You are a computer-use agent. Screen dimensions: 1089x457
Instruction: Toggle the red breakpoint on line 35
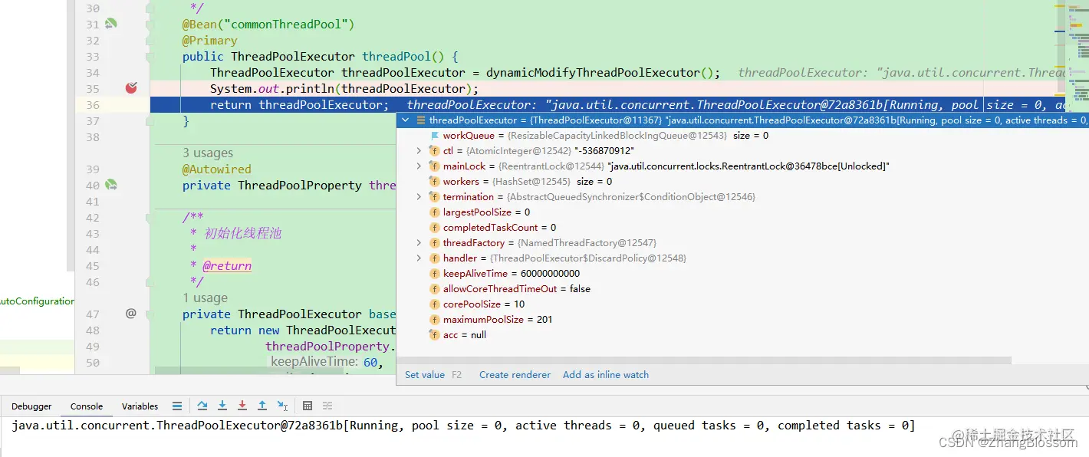click(x=131, y=88)
